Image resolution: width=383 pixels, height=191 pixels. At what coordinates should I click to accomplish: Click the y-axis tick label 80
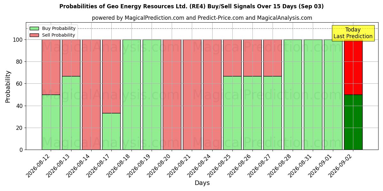click(x=19, y=62)
